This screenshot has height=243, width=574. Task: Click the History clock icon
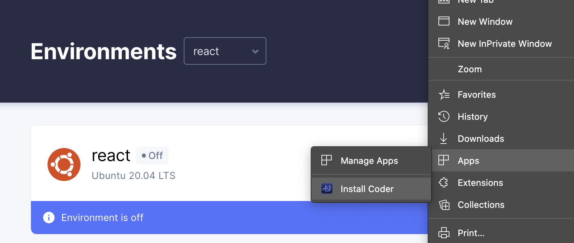tap(444, 116)
